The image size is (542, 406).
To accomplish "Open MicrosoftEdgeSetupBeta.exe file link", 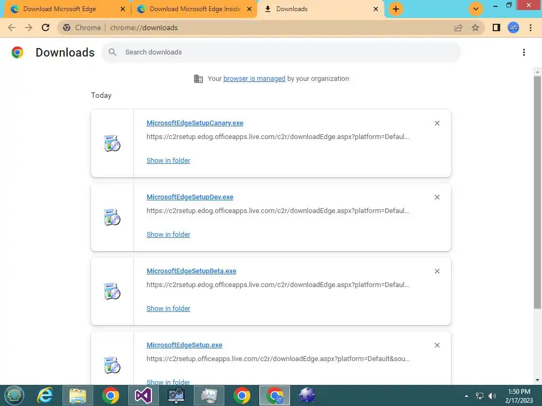I will coord(191,271).
